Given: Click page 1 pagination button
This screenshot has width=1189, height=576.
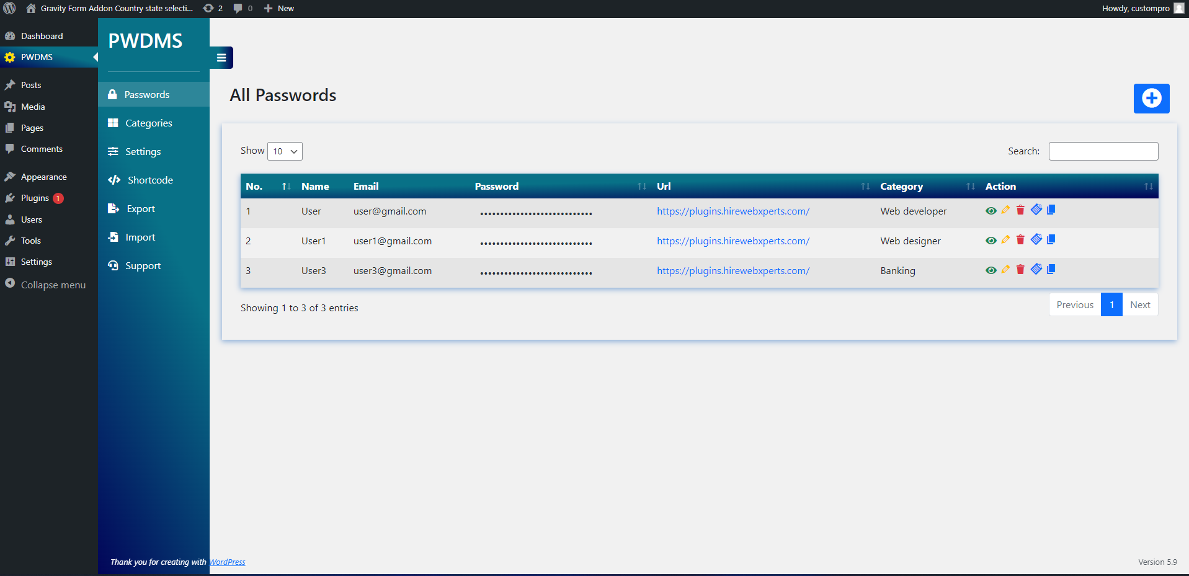Looking at the screenshot, I should point(1111,304).
